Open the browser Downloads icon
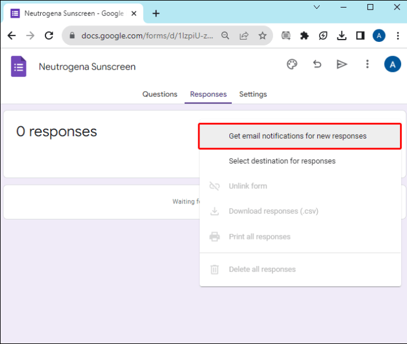The image size is (407, 344). tap(342, 35)
